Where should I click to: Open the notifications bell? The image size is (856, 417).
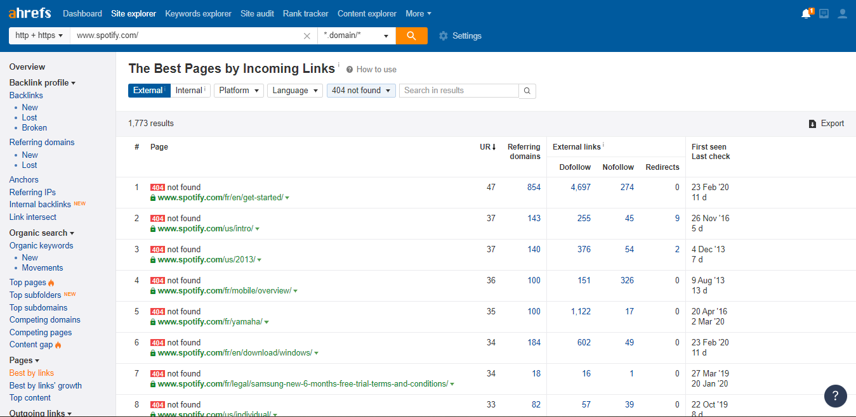[805, 13]
